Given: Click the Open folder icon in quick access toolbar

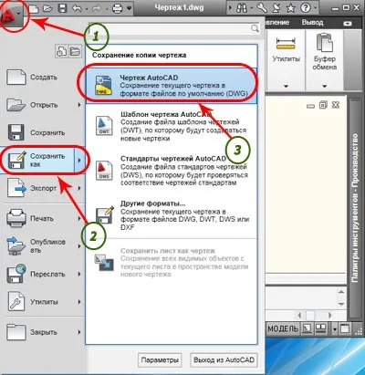Looking at the screenshot, I should (x=48, y=8).
